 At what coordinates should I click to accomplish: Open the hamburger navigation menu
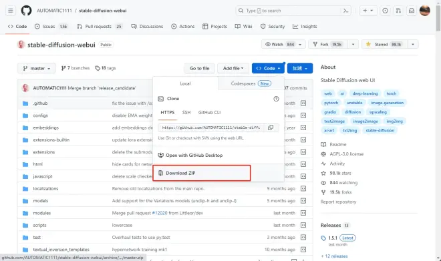coord(11,11)
